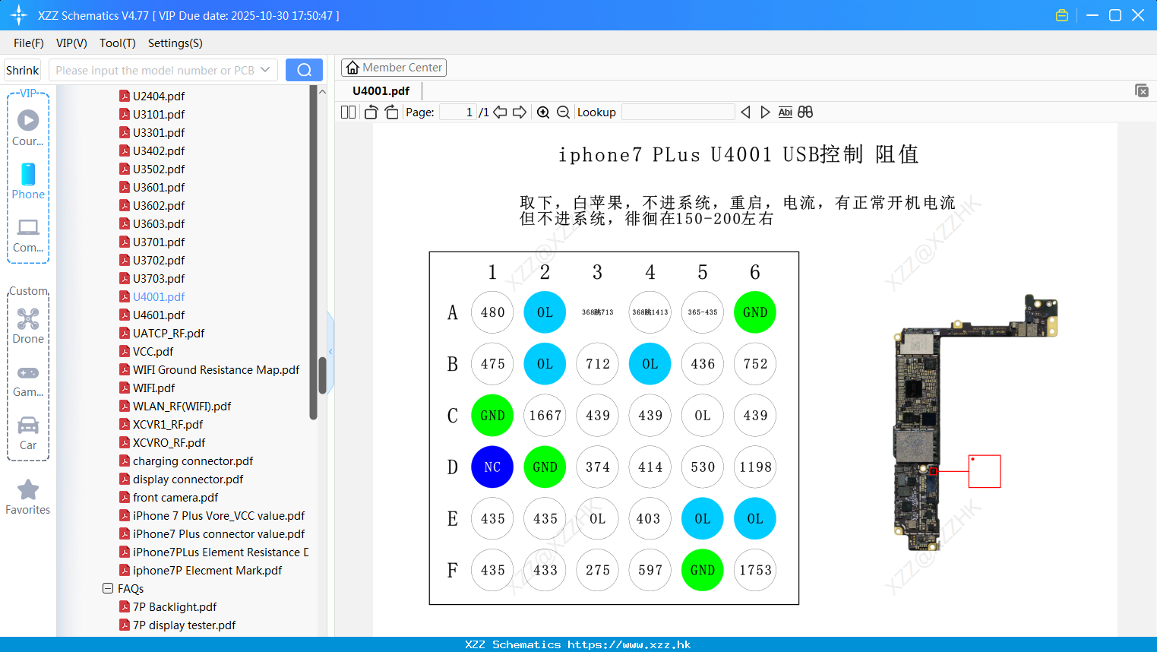Rotate the page clockwise

click(391, 112)
